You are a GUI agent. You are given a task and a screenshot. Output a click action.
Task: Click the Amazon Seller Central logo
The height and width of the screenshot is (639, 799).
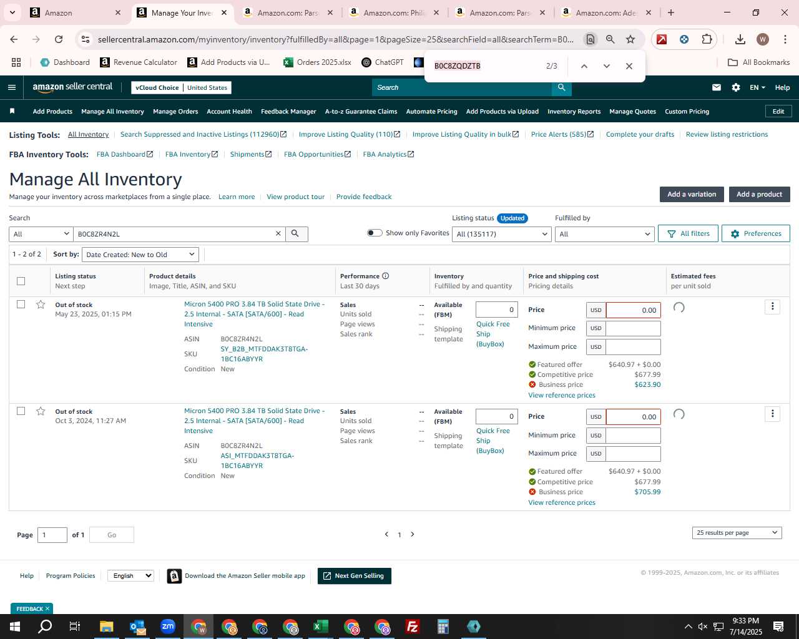[72, 87]
